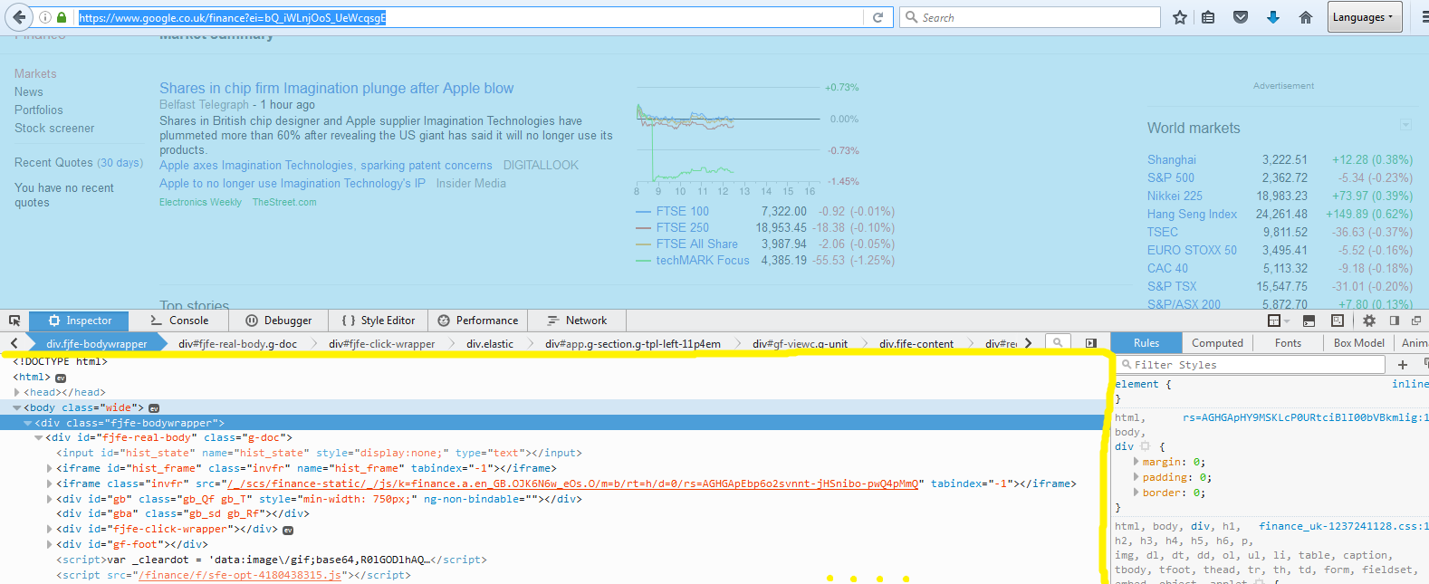Open the Shanghai market link
Screen dimensions: 1429x584
[1172, 160]
